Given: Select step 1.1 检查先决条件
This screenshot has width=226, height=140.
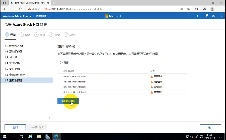Looking at the screenshot, I should coord(27,46).
